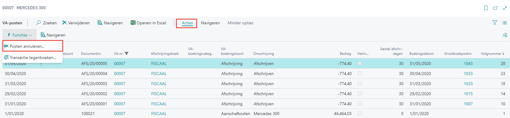Switch to list view layout icon
The image size is (510, 118).
click(505, 23)
